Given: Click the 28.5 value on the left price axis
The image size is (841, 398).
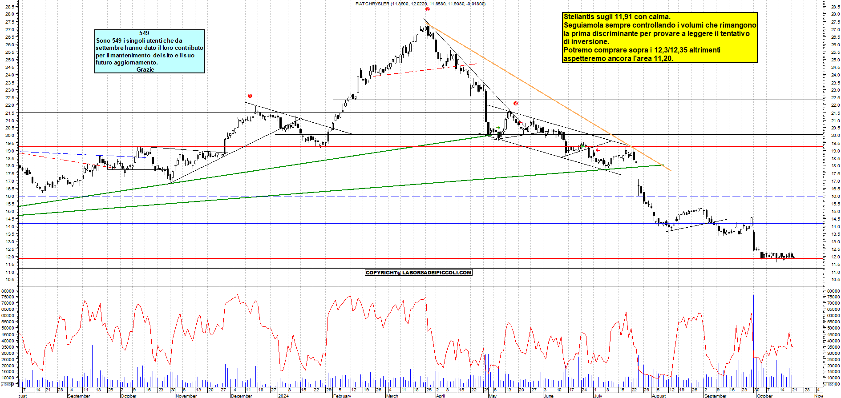Looking at the screenshot, I should (x=10, y=7).
